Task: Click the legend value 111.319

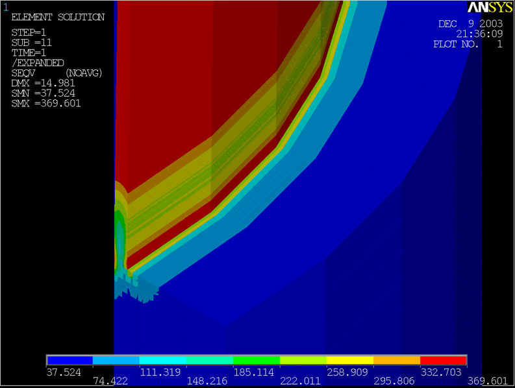Action: pyautogui.click(x=160, y=372)
